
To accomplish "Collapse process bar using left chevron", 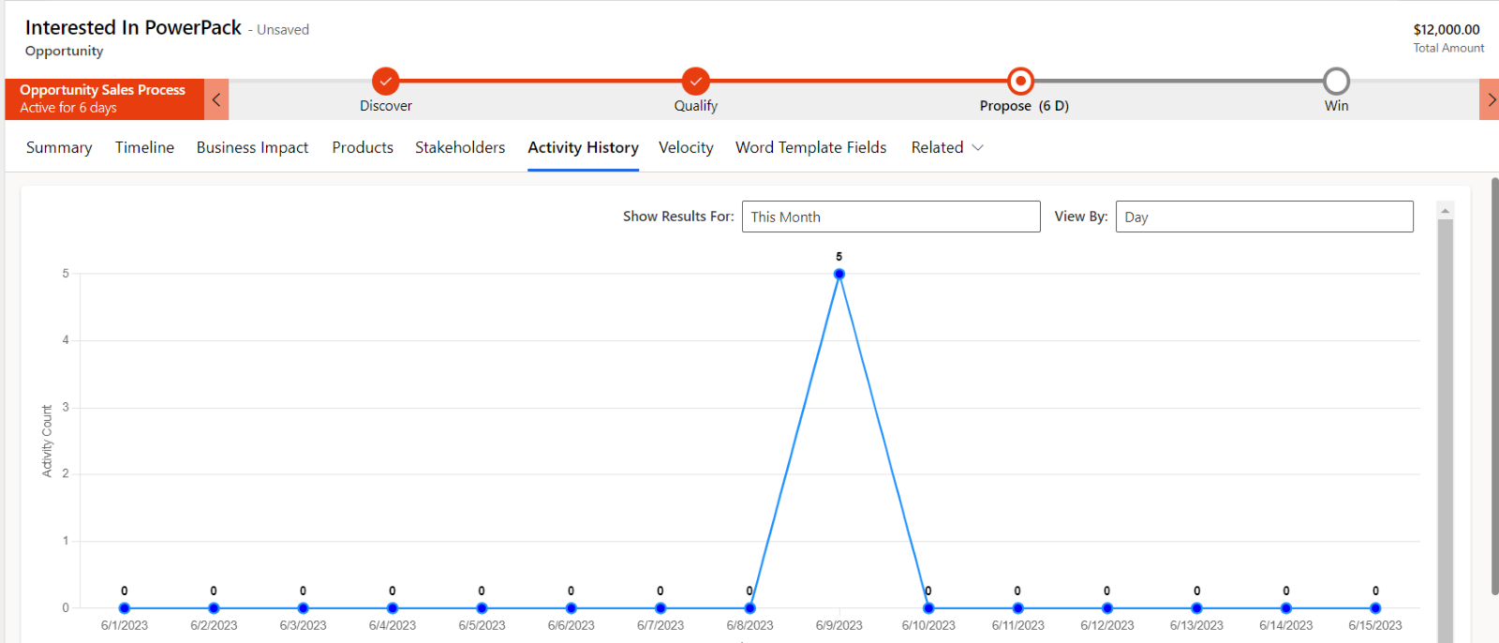I will click(216, 99).
